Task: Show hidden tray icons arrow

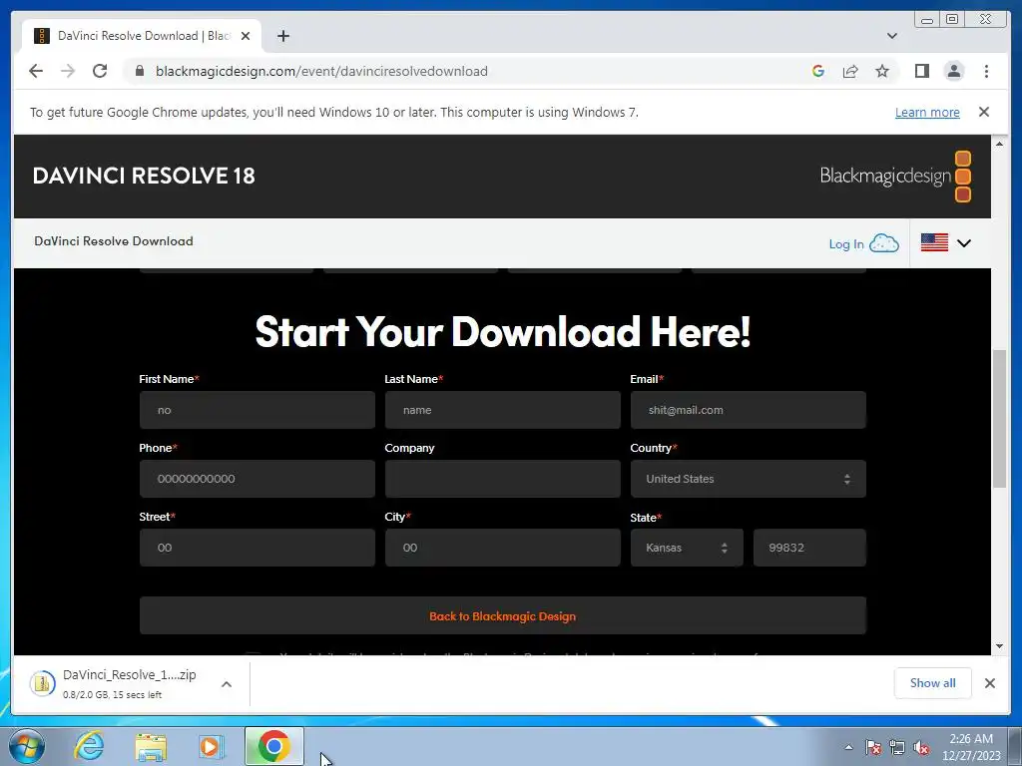Action: [x=848, y=747]
